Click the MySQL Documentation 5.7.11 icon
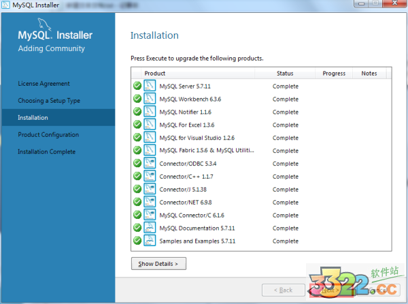Screen dimensions: 408x304 click(x=150, y=228)
